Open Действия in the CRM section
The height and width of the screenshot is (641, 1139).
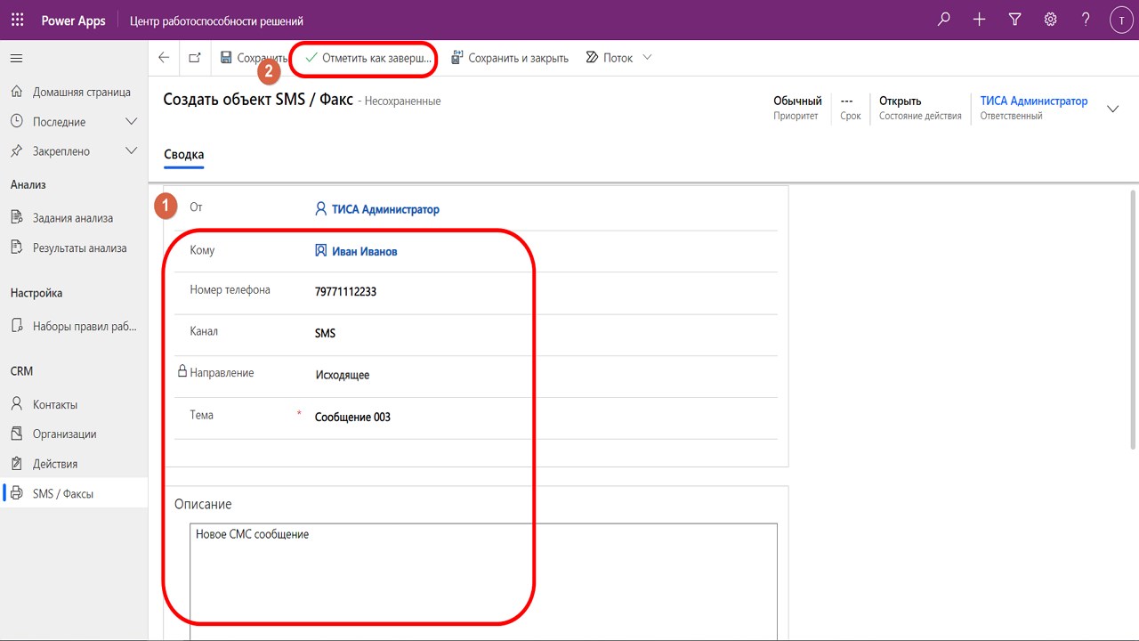[x=55, y=464]
